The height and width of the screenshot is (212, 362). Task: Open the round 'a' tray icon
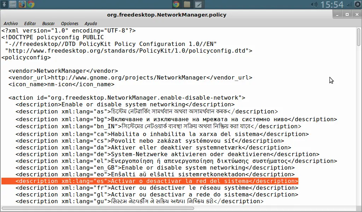[357, 4]
